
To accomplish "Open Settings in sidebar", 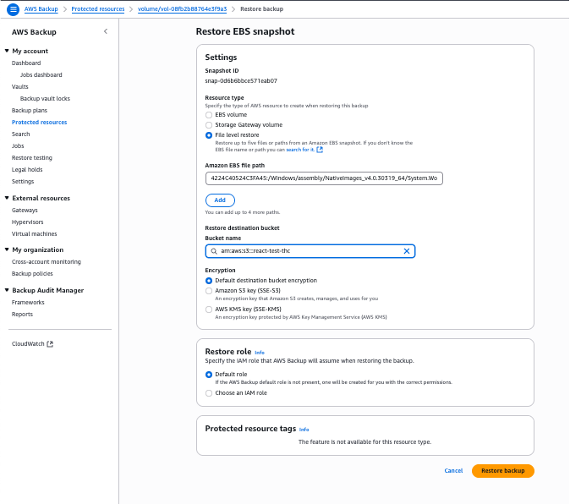I will pos(23,181).
